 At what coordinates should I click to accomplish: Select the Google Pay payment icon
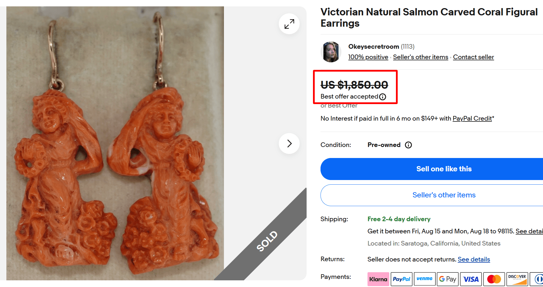pyautogui.click(x=448, y=279)
